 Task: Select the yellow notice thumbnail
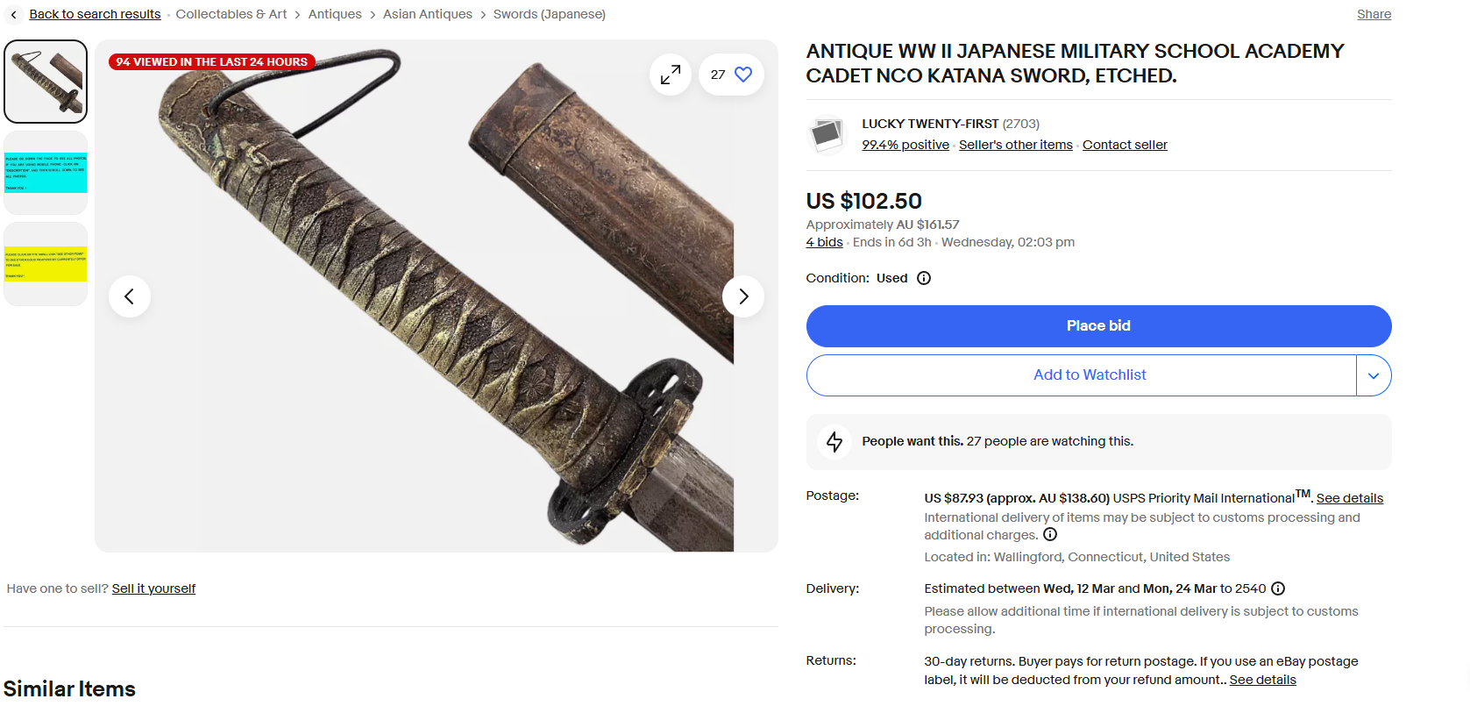click(x=46, y=264)
